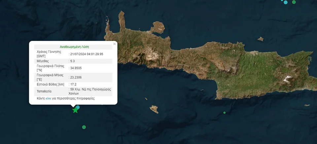
Task: Select the small green dot south of central Crete
Action: [225, 113]
